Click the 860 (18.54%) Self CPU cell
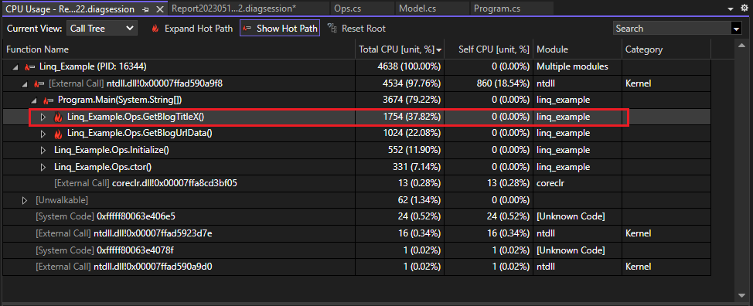 [x=489, y=83]
